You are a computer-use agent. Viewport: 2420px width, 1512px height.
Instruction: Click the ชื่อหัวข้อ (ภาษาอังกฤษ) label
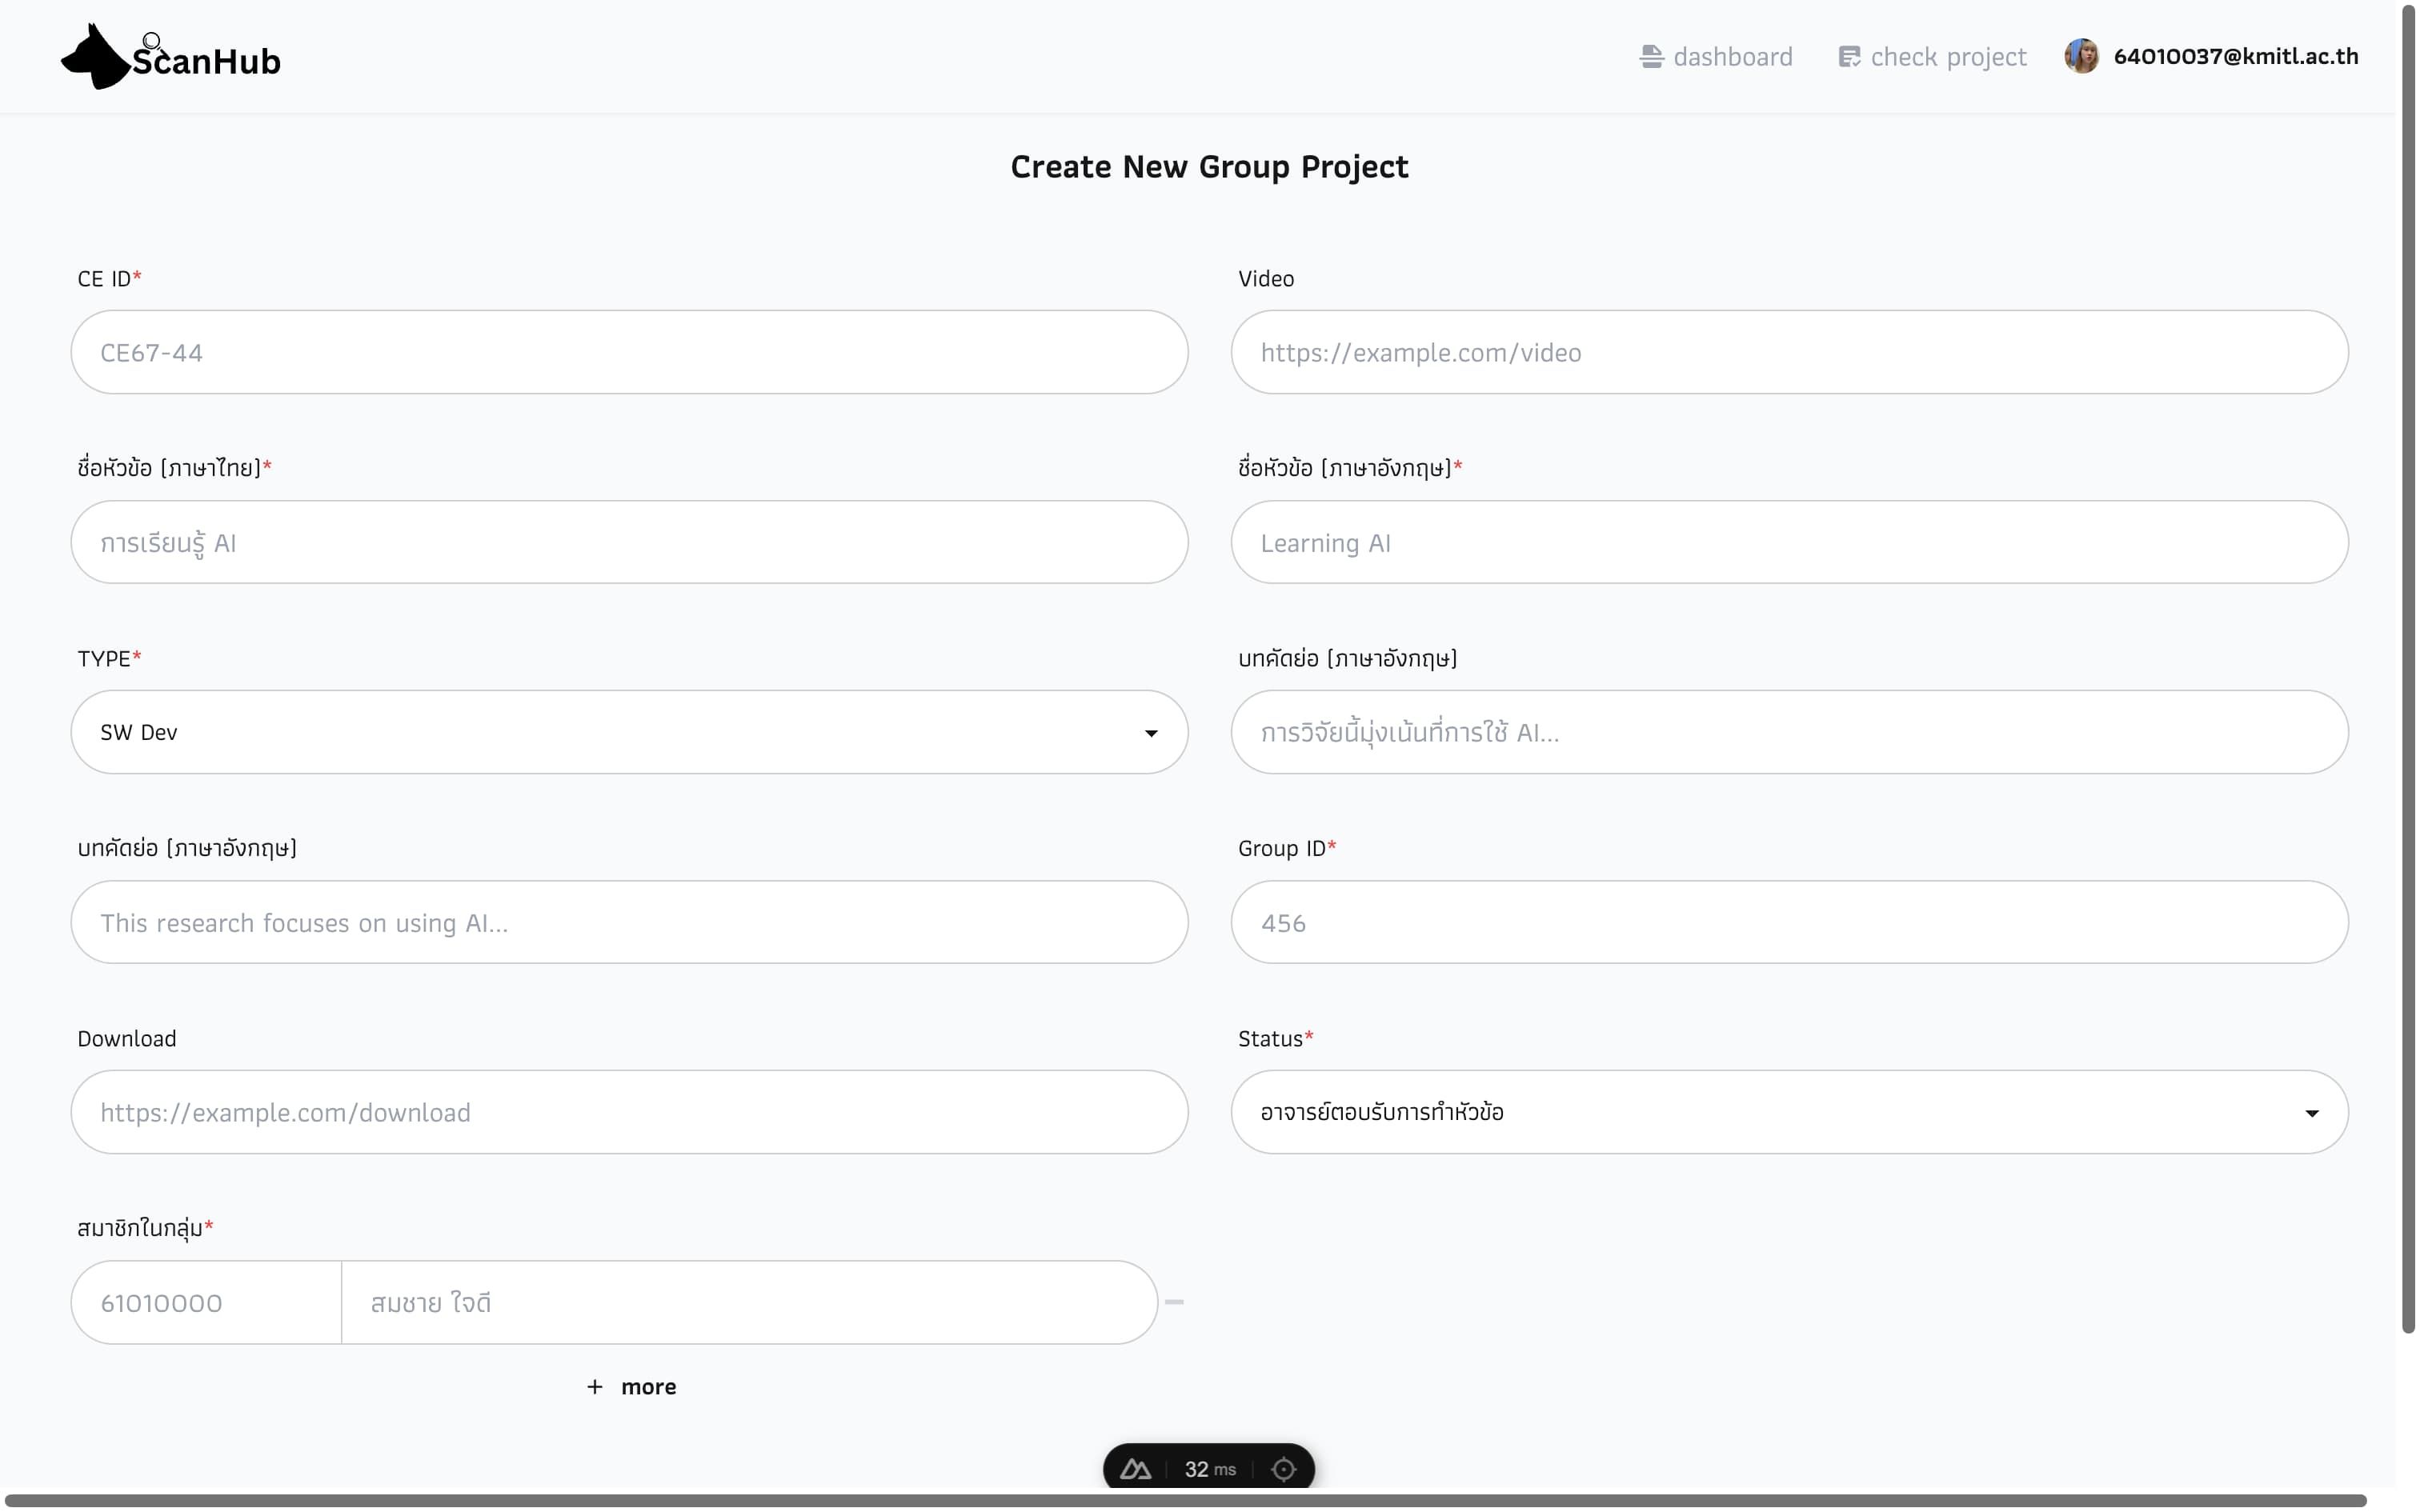pos(1350,467)
